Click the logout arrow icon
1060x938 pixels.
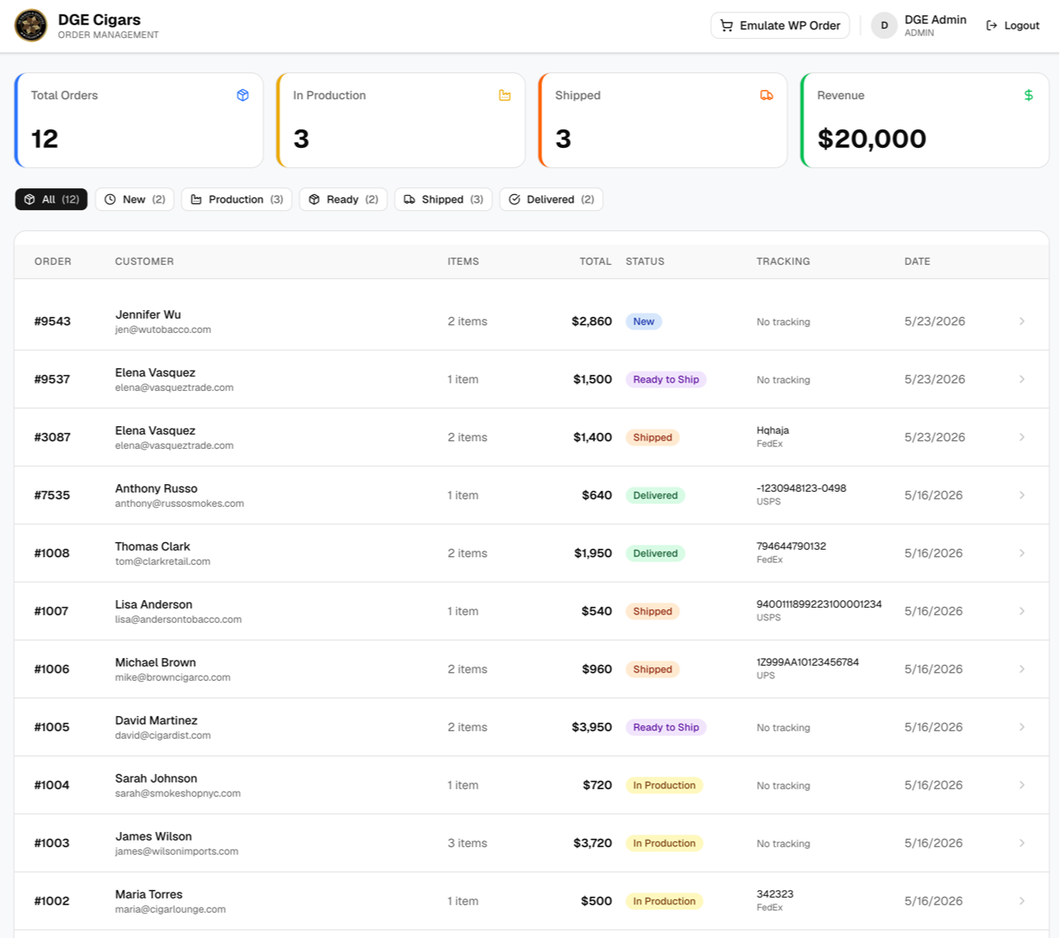pyautogui.click(x=992, y=25)
